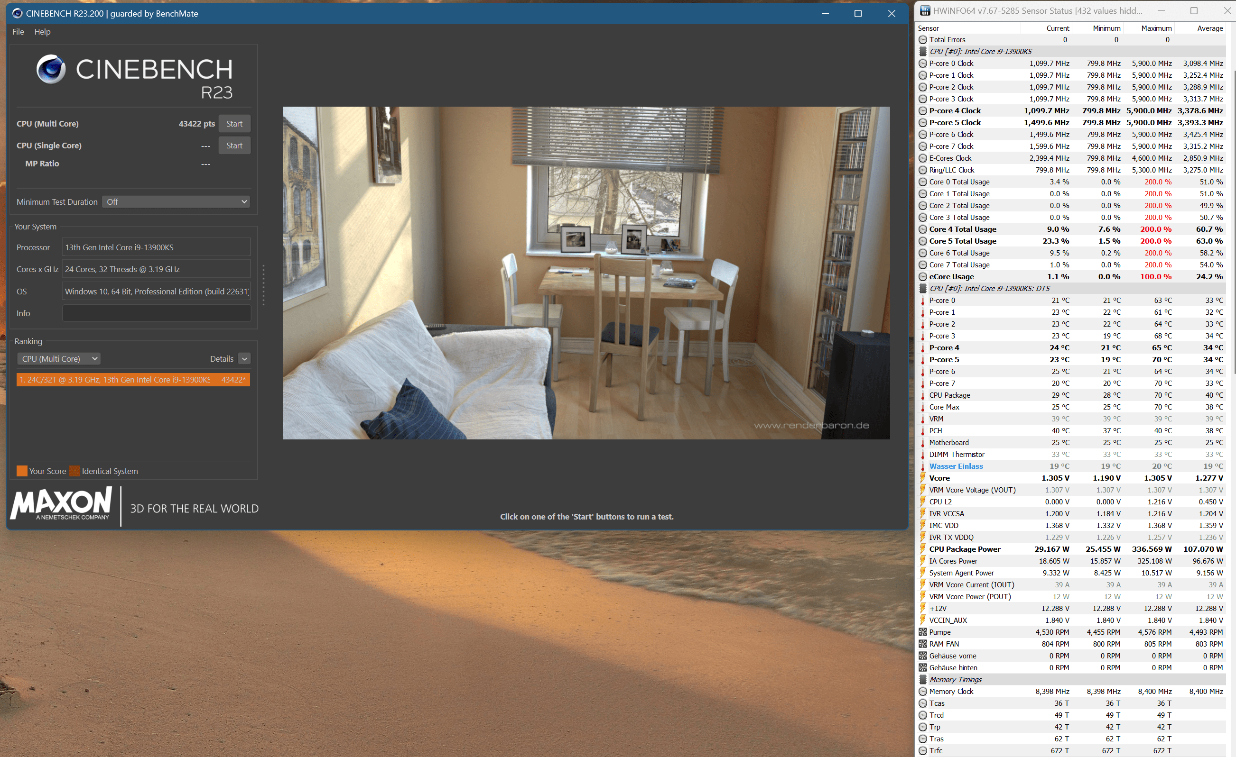Viewport: 1236px width, 757px height.
Task: Click the thermometer icon beside Motherboard
Action: click(922, 443)
